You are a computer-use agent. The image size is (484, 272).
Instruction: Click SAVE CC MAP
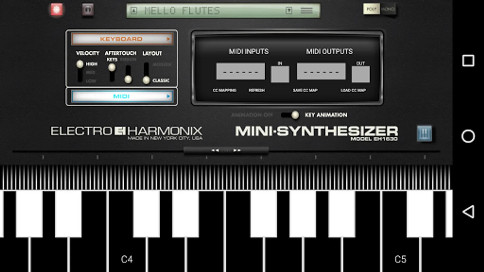(305, 90)
